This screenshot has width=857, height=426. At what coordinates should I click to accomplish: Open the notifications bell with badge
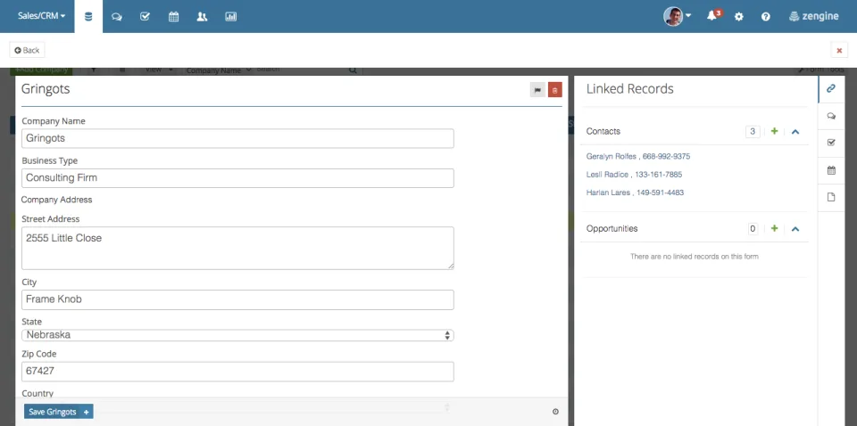(714, 15)
